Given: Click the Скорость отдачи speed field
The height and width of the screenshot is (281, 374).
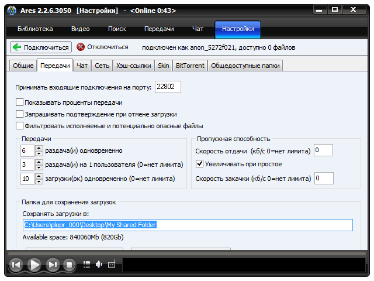Looking at the screenshot, I should [x=323, y=150].
